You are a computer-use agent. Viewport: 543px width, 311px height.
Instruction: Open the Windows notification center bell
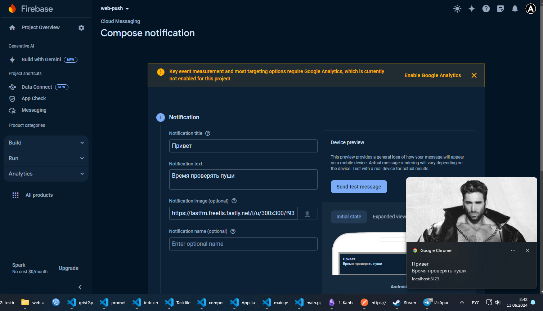[533, 303]
